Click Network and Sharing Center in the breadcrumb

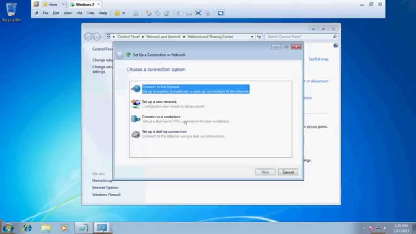(210, 37)
